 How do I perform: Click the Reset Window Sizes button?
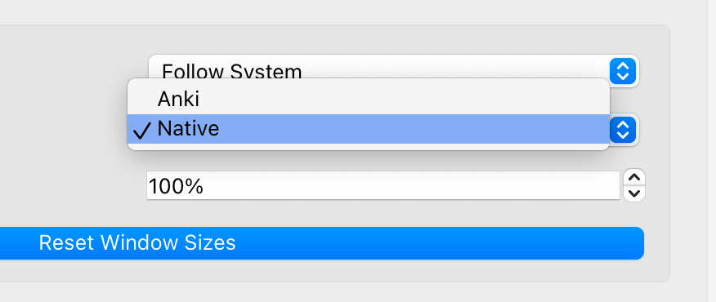[x=321, y=243]
